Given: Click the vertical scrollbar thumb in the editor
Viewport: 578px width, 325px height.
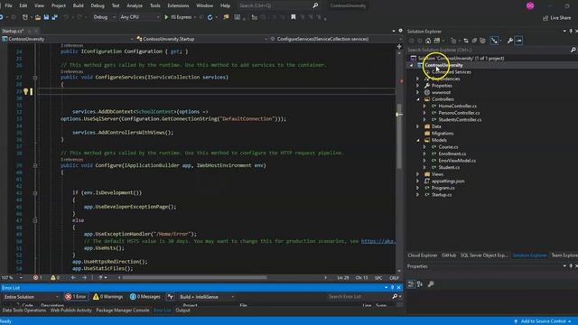Looking at the screenshot, I should click(x=399, y=136).
